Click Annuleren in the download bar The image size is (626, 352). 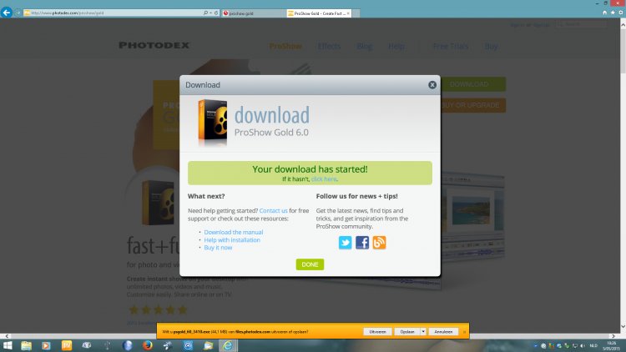[x=443, y=331]
